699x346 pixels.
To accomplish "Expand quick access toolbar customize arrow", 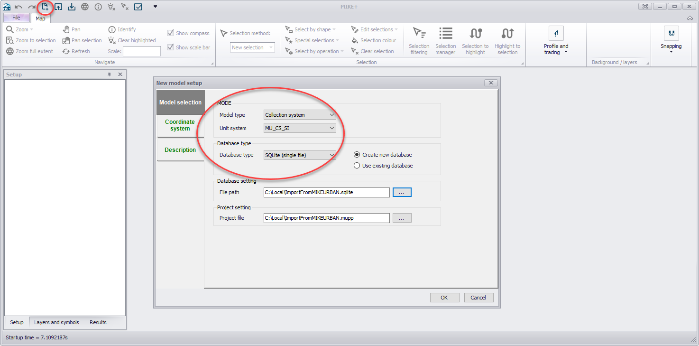I will point(155,7).
